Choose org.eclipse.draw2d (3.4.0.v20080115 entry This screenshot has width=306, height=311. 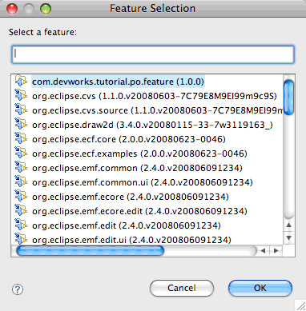pos(152,125)
